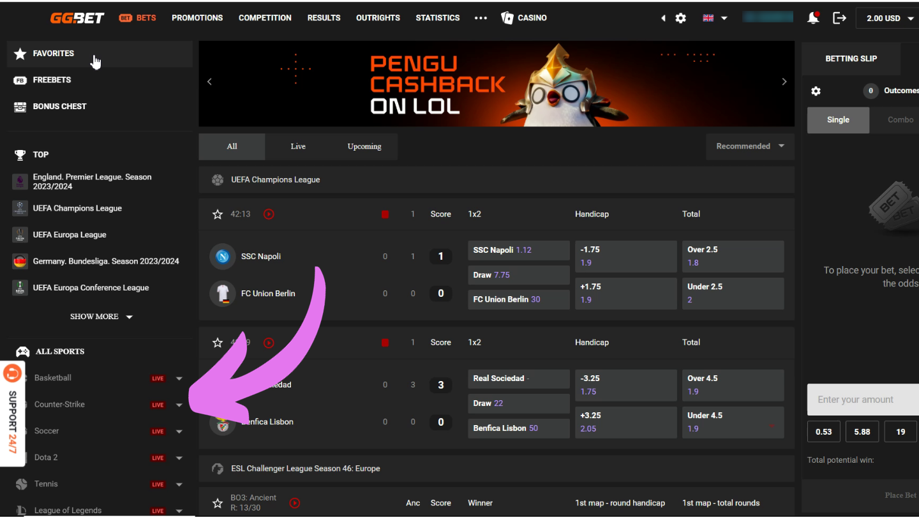Open betting slip settings gear

pyautogui.click(x=816, y=91)
